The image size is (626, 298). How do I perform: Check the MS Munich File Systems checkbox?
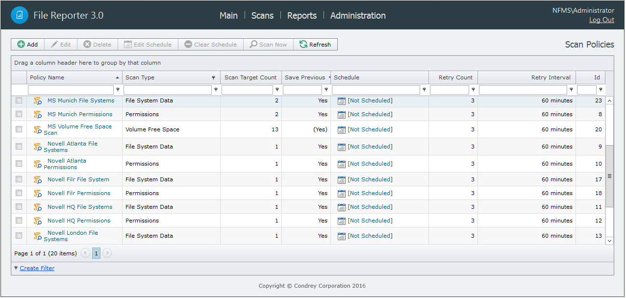click(x=19, y=100)
